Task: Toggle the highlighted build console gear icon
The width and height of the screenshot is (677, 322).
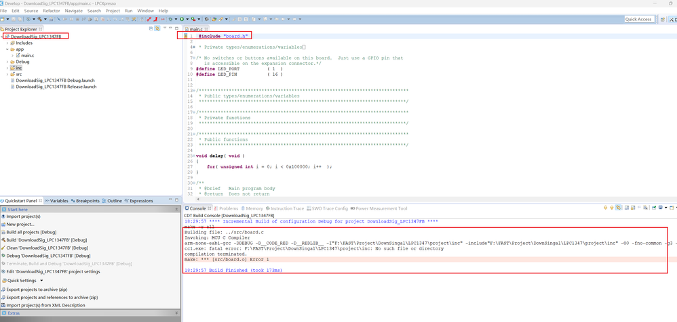Action: pyautogui.click(x=618, y=208)
